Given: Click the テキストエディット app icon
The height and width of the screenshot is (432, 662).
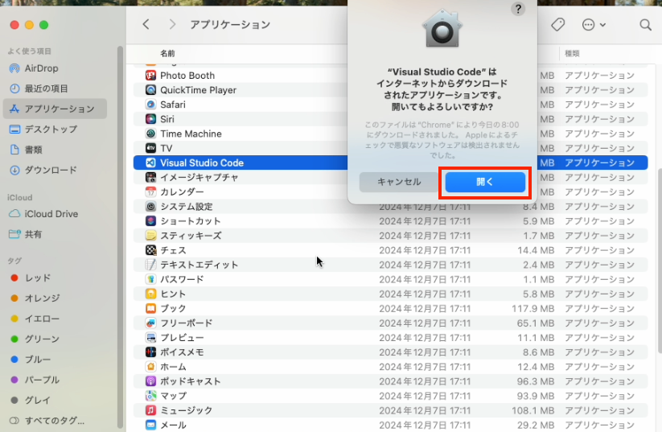Looking at the screenshot, I should pos(150,265).
